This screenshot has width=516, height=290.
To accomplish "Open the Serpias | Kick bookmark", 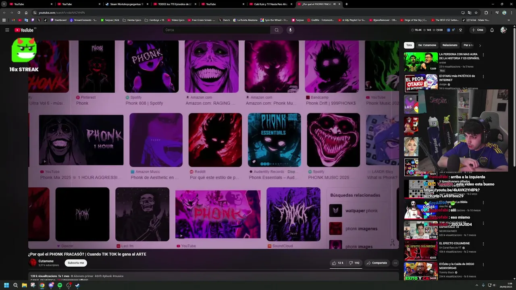I will (110, 20).
